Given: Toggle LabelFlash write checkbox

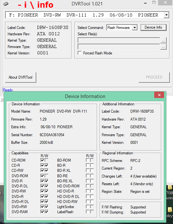Looking at the screenshot, I should (x=92, y=212).
